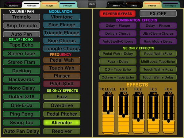Choose UltraClean+Chorus combination

[x=158, y=33]
